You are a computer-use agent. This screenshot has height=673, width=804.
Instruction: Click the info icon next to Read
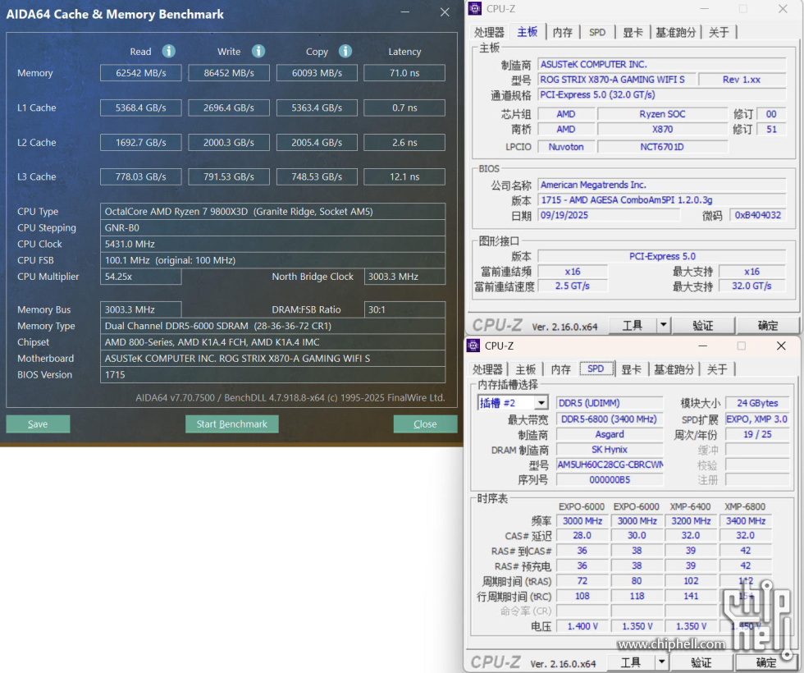168,51
